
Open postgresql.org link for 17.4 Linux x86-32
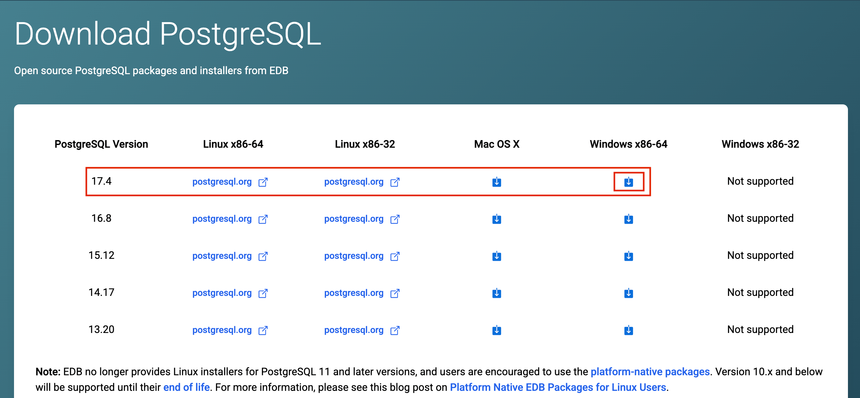click(353, 182)
